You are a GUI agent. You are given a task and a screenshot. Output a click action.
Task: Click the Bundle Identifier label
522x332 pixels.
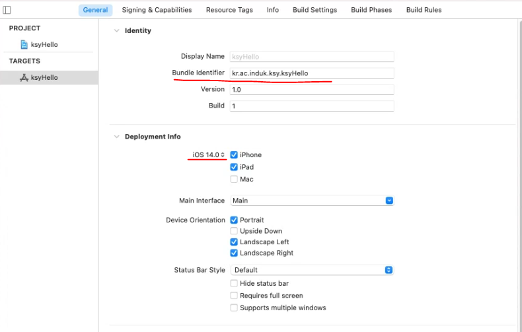pos(198,73)
